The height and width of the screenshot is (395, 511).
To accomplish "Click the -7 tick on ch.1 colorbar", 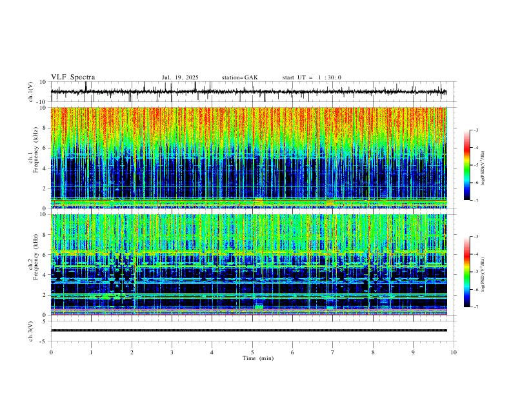I will (476, 200).
